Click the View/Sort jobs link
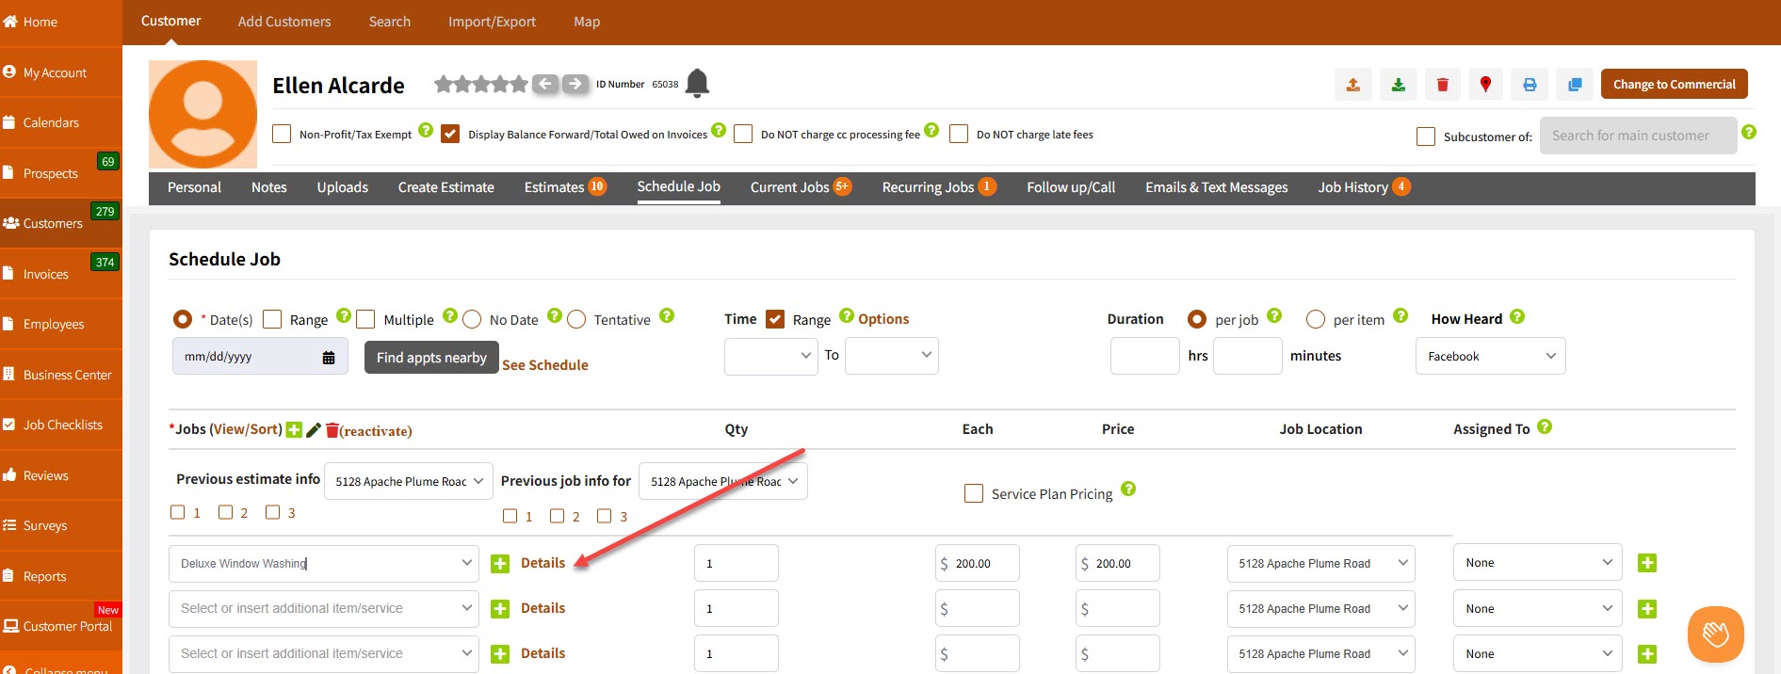The height and width of the screenshot is (674, 1781). pyautogui.click(x=245, y=429)
